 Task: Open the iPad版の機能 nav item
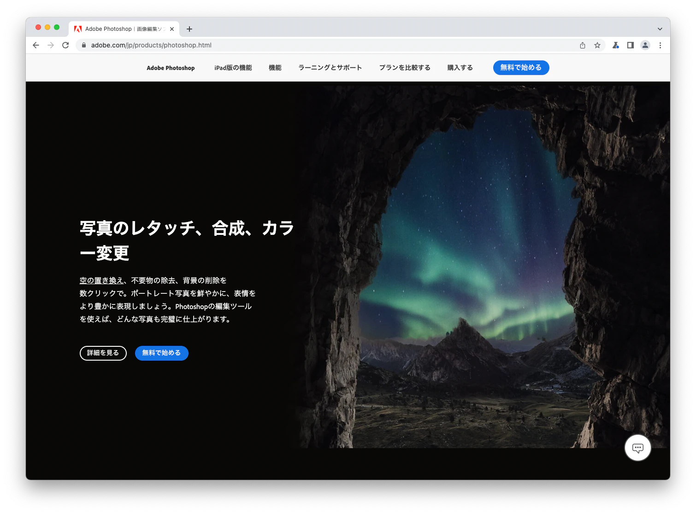click(x=233, y=68)
